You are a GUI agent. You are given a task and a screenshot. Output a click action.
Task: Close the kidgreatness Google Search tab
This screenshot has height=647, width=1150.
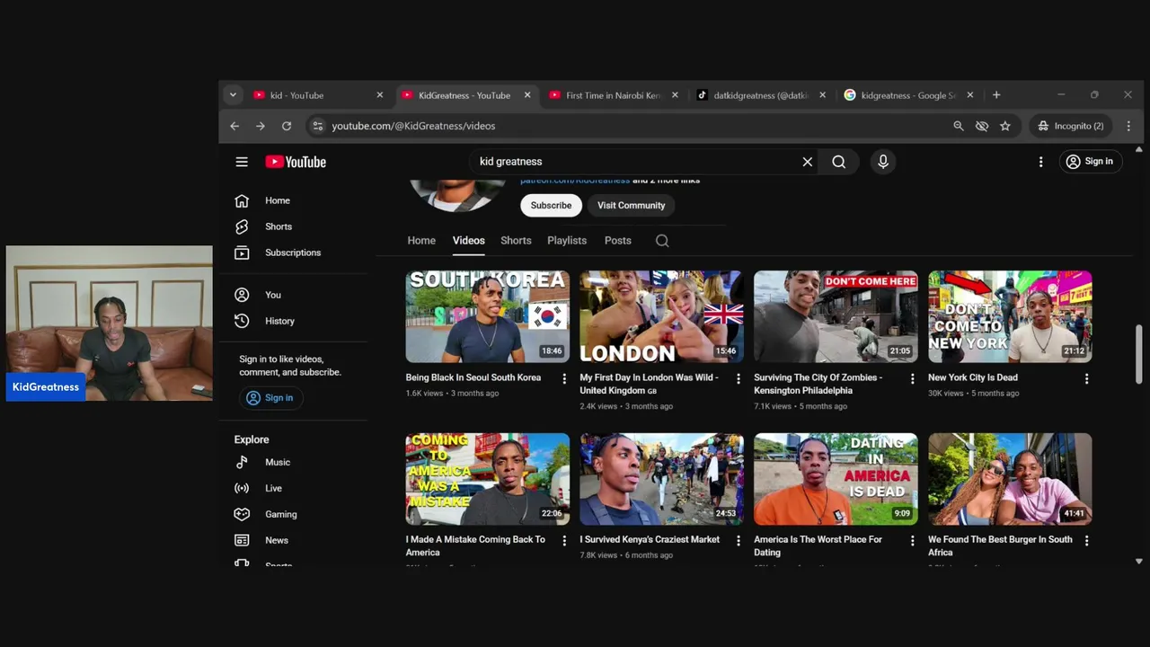tap(969, 95)
